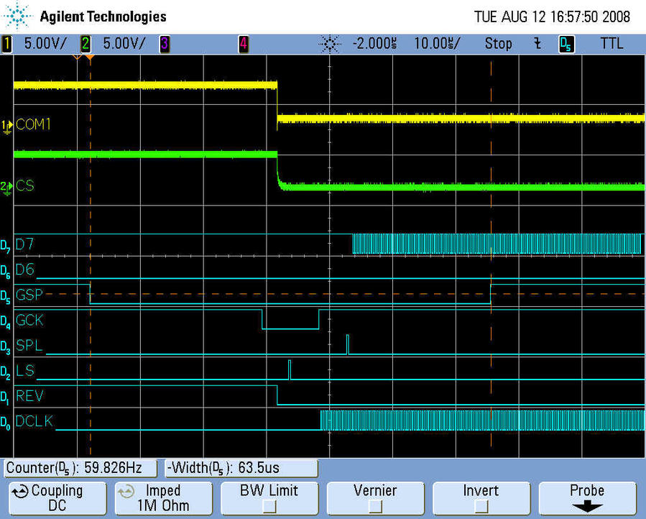This screenshot has width=646, height=519.
Task: Select the purple channel 3 indicator
Action: pos(164,44)
